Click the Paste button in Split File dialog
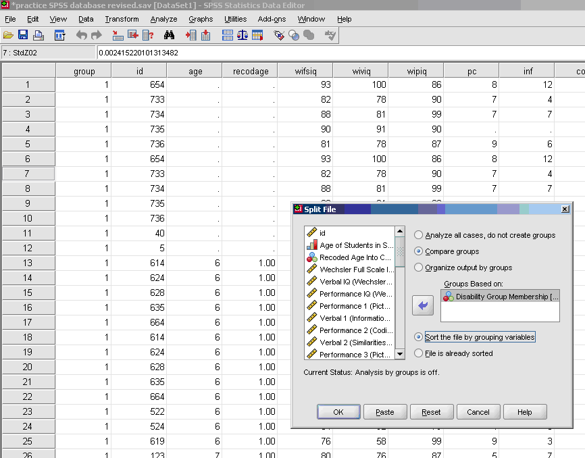This screenshot has height=458, width=585. point(385,411)
